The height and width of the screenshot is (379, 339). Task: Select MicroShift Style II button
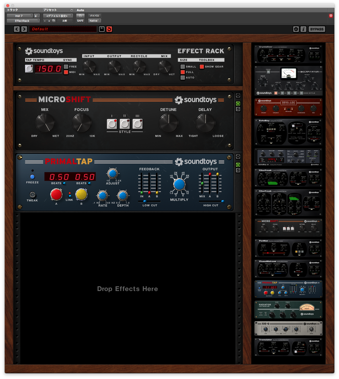click(x=125, y=124)
